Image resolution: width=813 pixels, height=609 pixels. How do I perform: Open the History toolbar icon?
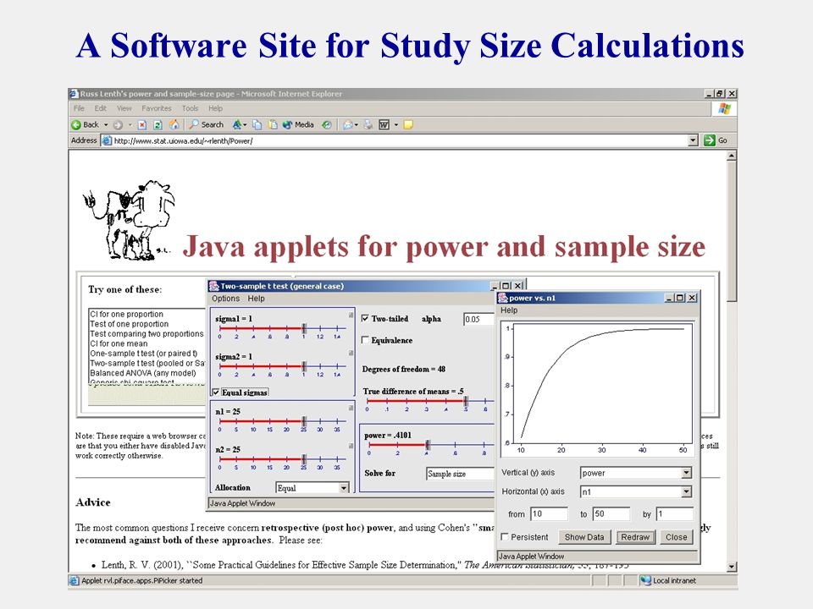[x=327, y=125]
